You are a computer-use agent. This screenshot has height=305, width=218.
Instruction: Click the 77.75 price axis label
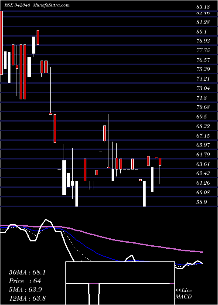[x=203, y=51]
